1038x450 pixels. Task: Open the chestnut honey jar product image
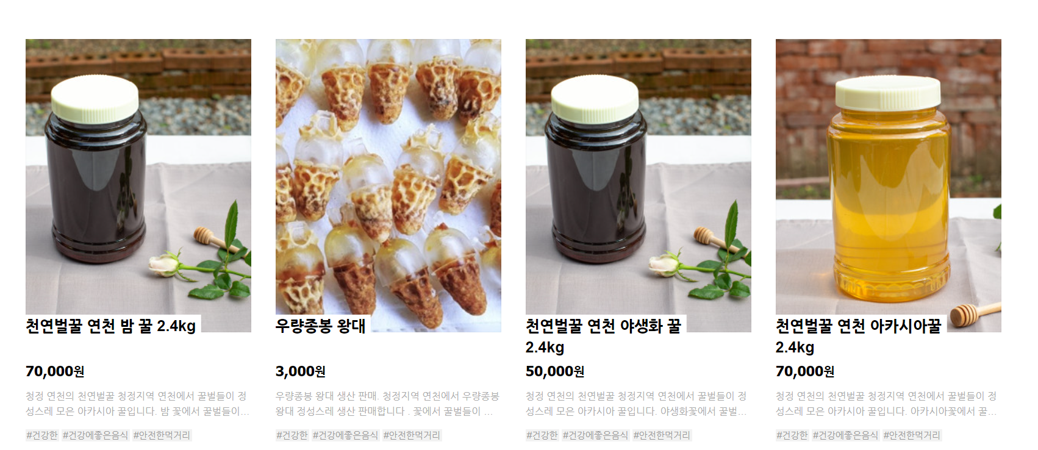point(138,185)
